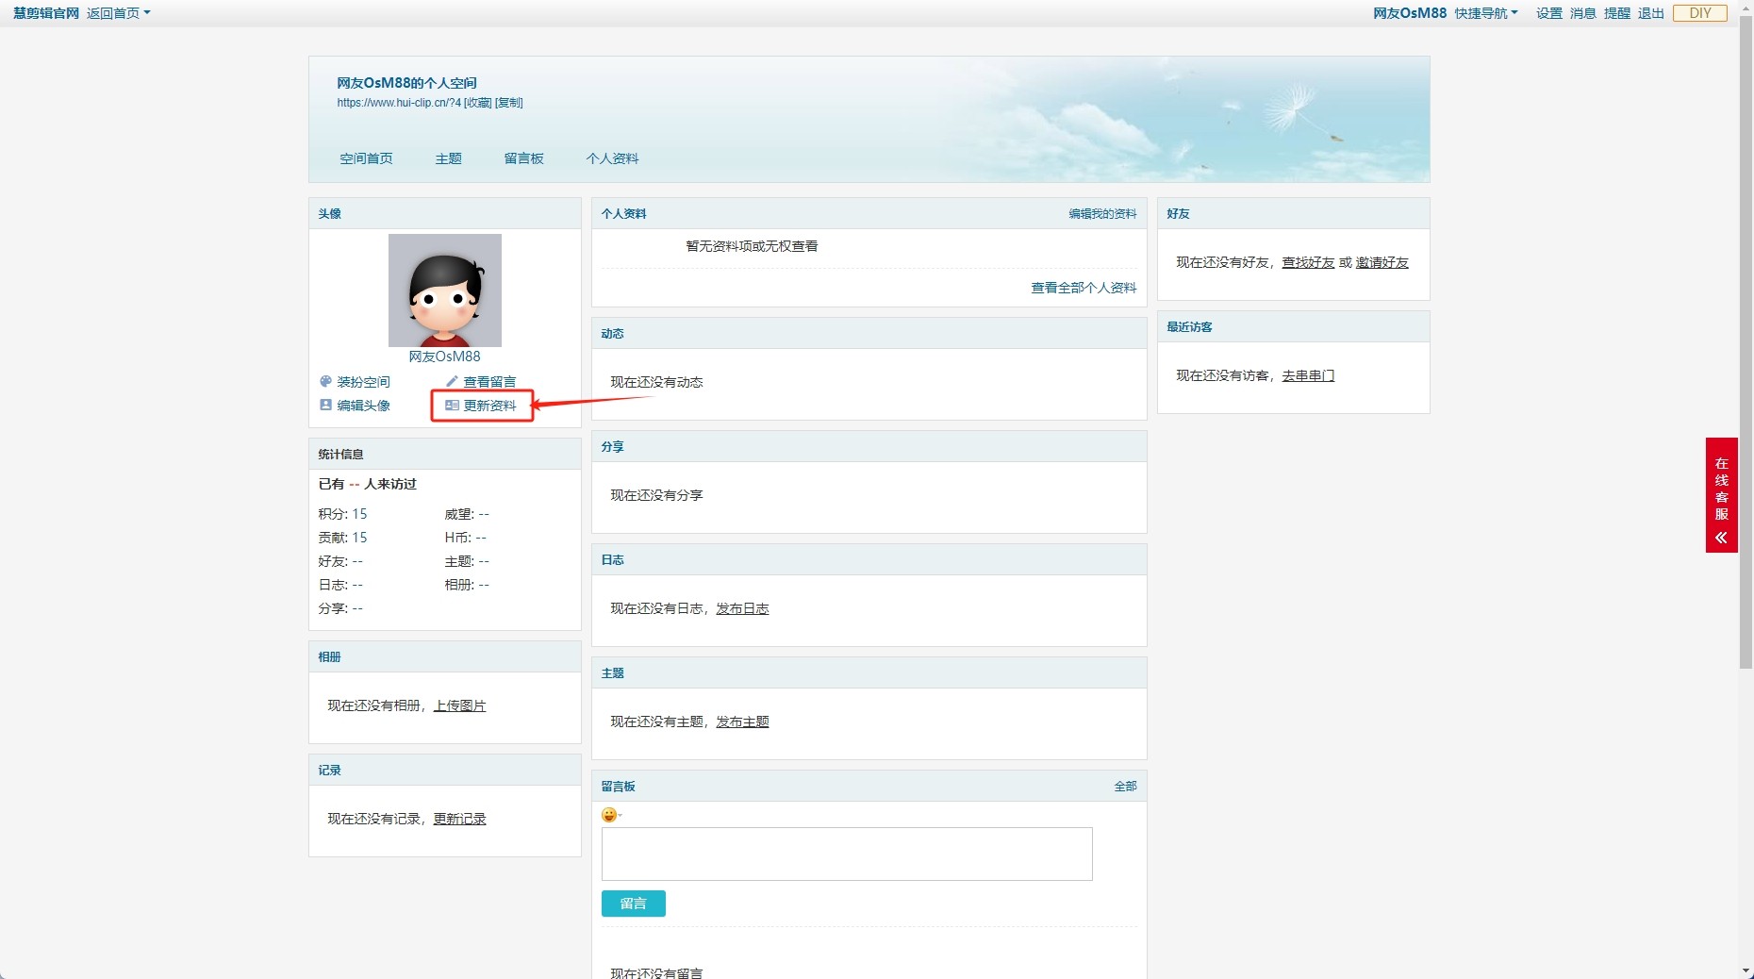Open 消息 in the top bar
Screen dimensions: 1754x979
pyautogui.click(x=1583, y=13)
